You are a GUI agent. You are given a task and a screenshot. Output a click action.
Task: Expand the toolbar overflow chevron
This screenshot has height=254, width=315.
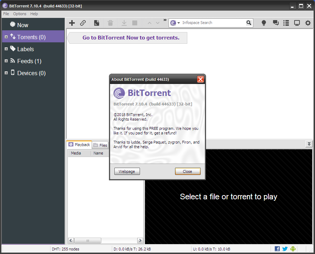(x=165, y=20)
